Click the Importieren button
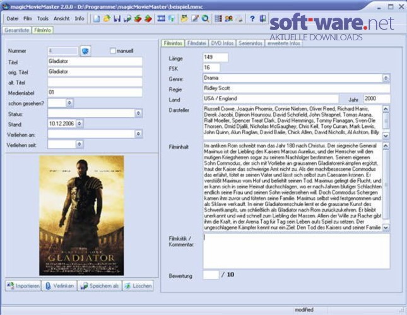This screenshot has height=315, width=407. (23, 286)
